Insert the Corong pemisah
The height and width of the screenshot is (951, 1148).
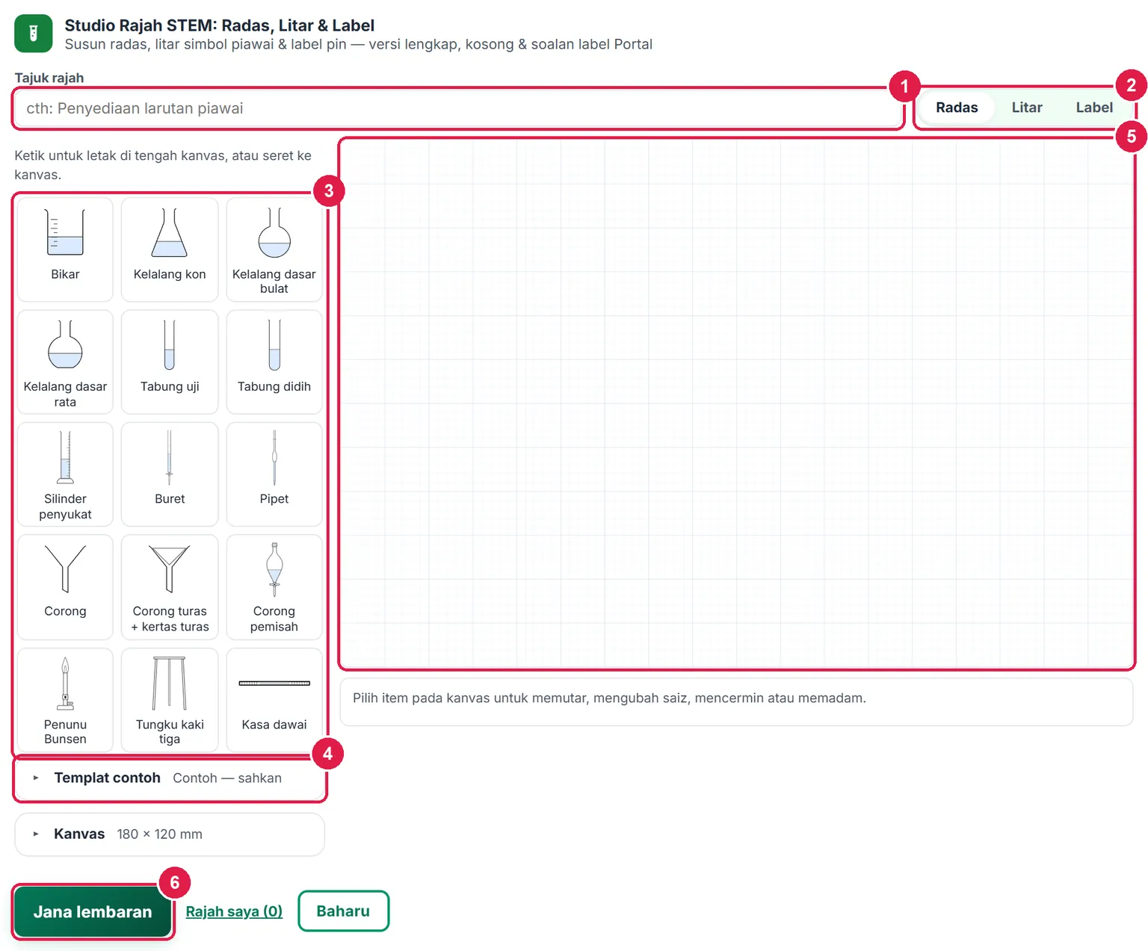(274, 587)
